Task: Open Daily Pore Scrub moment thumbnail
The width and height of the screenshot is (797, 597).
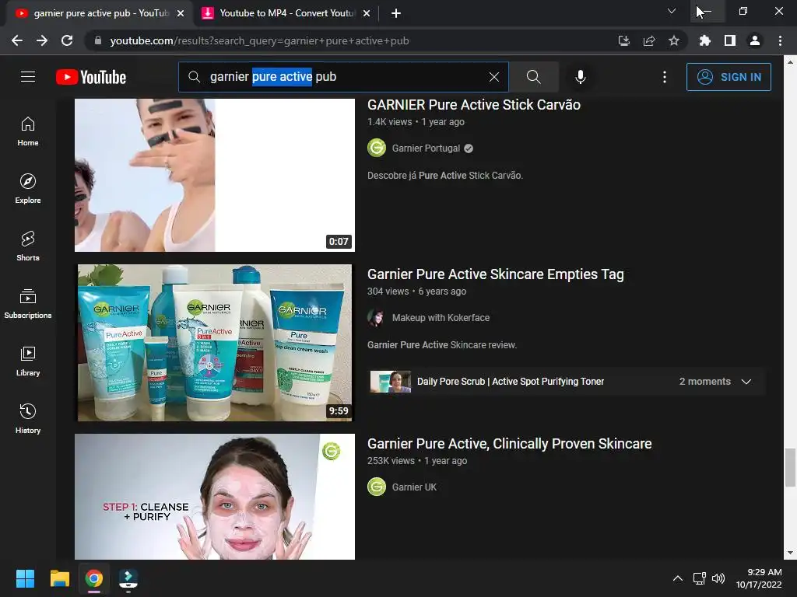Action: tap(391, 382)
